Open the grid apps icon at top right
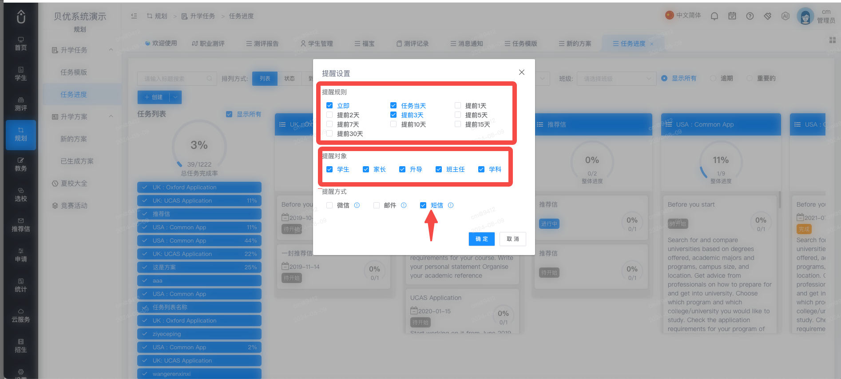Viewport: 841px width, 379px height. pyautogui.click(x=833, y=40)
